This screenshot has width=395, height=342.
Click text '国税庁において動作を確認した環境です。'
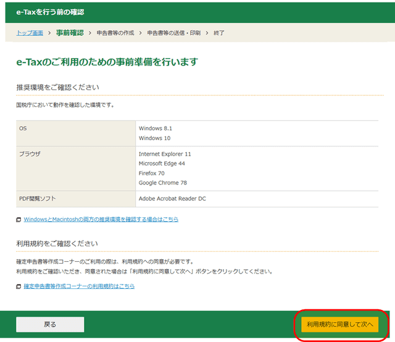point(65,105)
